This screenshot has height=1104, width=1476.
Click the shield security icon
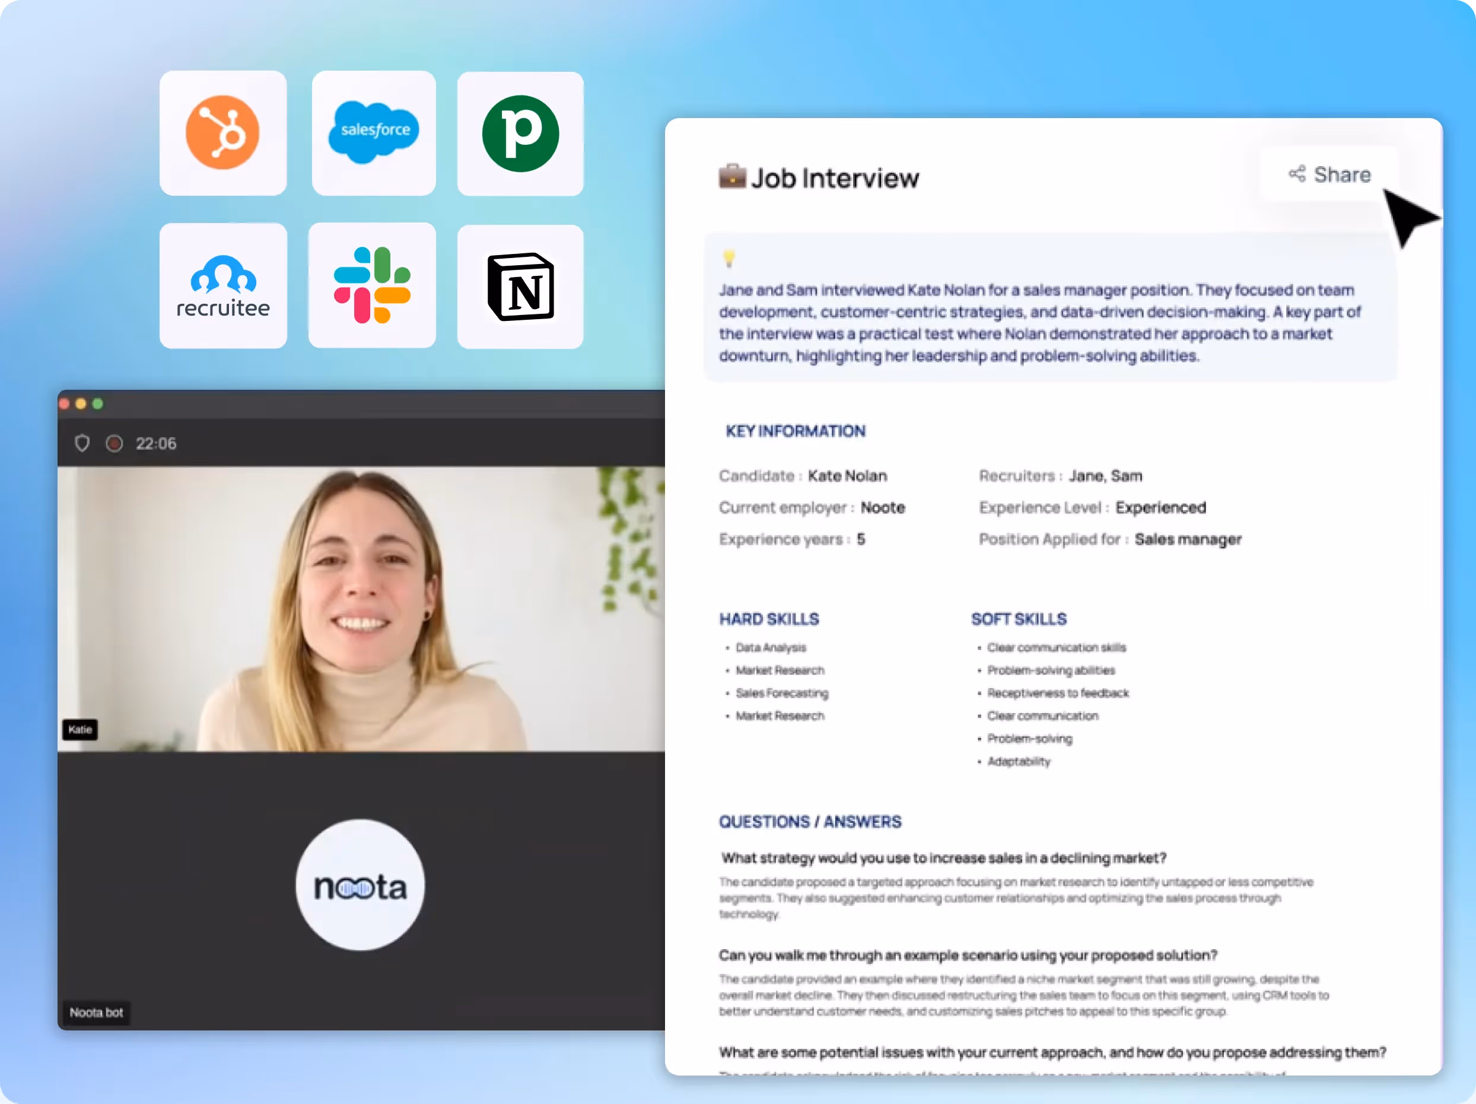click(82, 444)
